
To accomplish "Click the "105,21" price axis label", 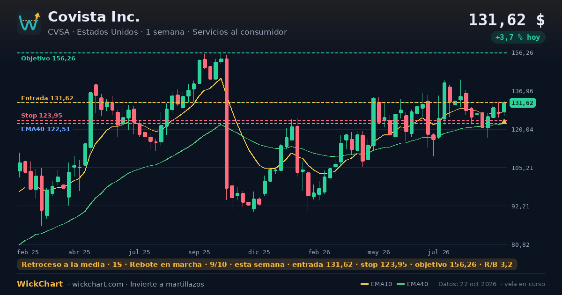I will pos(522,168).
